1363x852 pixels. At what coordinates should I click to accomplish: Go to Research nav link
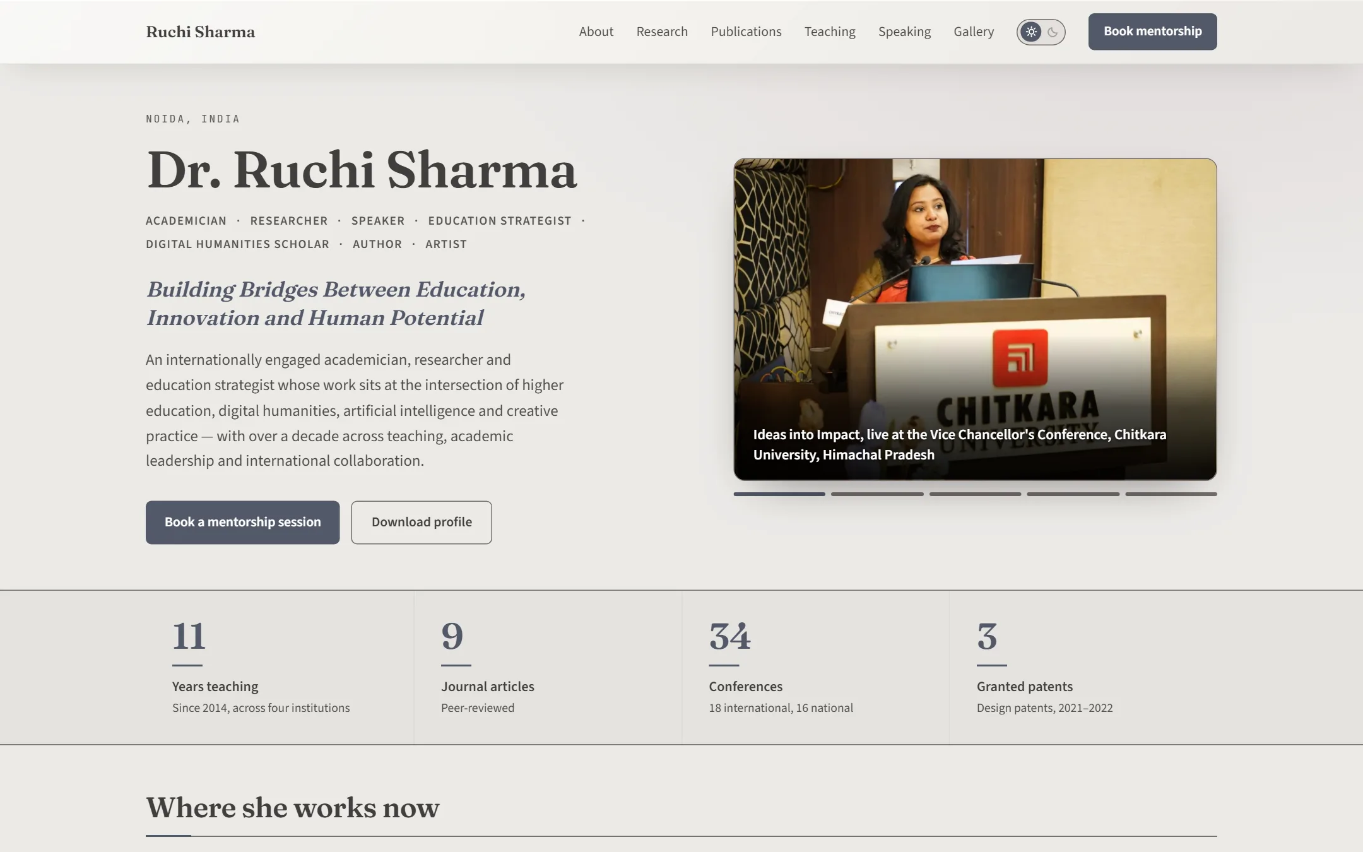[x=662, y=32]
